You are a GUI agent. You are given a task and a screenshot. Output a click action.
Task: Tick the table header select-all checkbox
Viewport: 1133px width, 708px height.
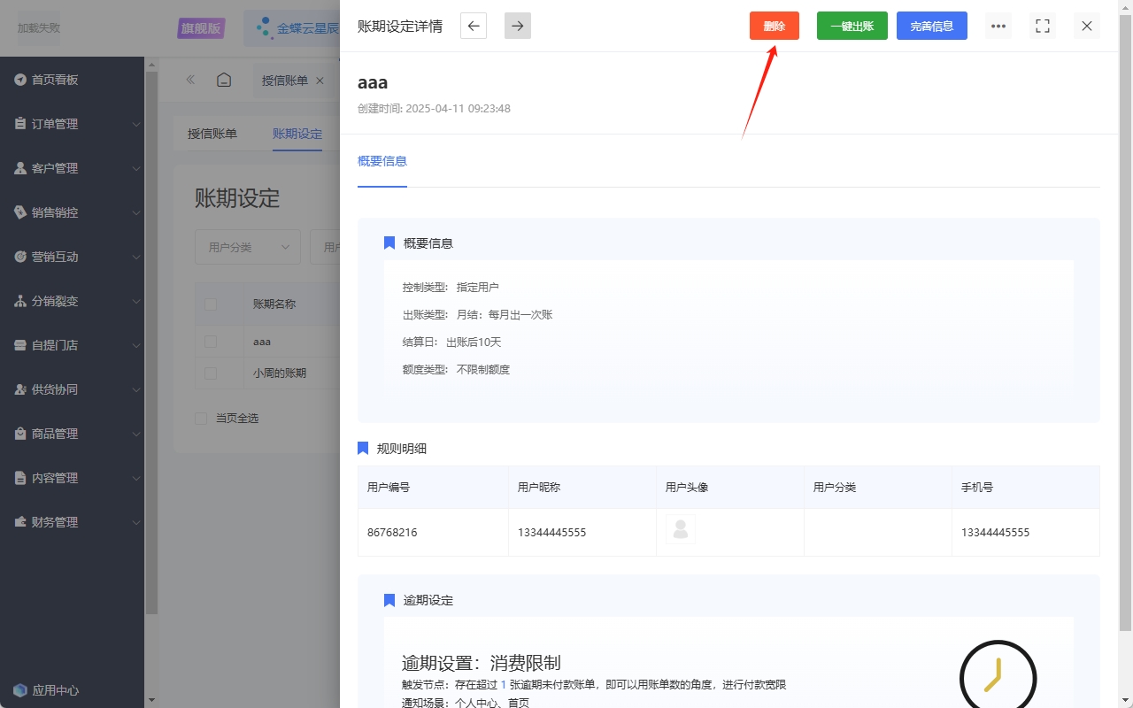(x=211, y=304)
